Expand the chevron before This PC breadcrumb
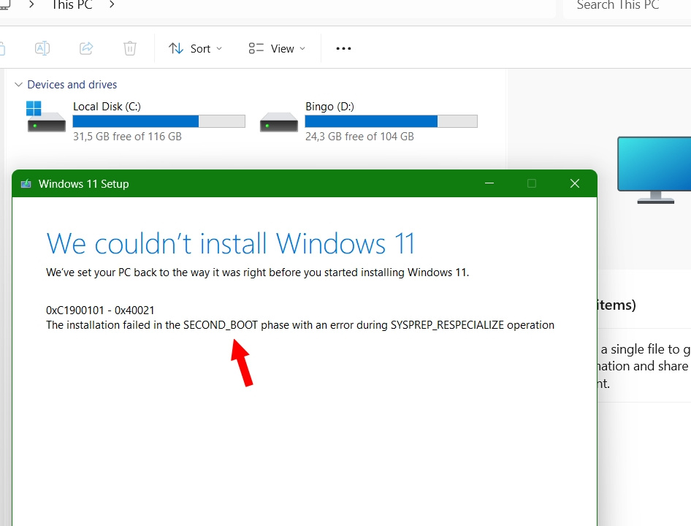Screen dimensions: 691x526 [31, 4]
